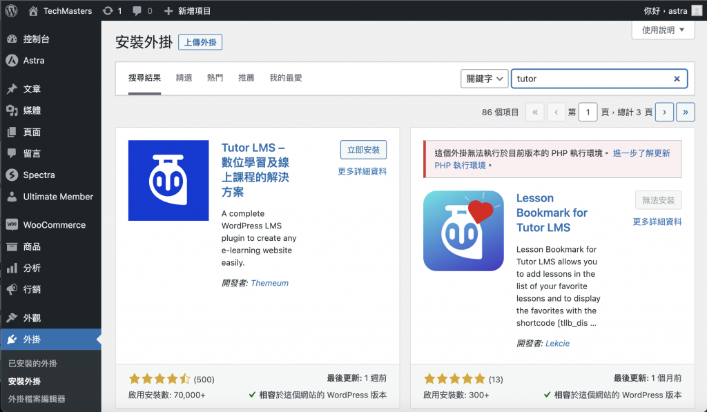This screenshot has width=707, height=412.
Task: Click the tutor search input field
Action: point(599,79)
